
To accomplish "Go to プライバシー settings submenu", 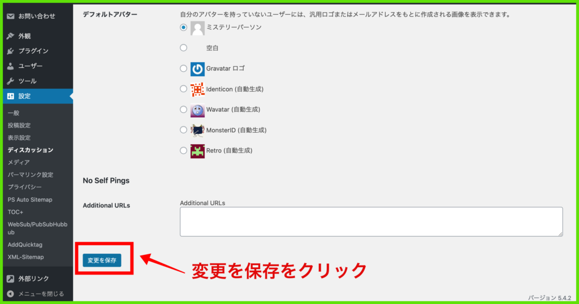I will click(x=25, y=187).
